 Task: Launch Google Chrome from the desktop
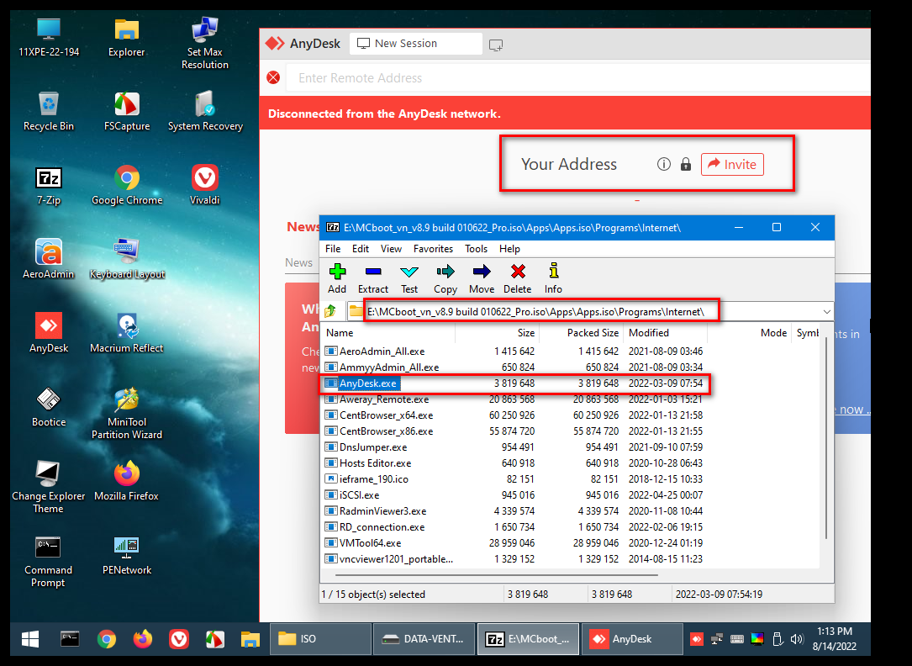[x=127, y=186]
